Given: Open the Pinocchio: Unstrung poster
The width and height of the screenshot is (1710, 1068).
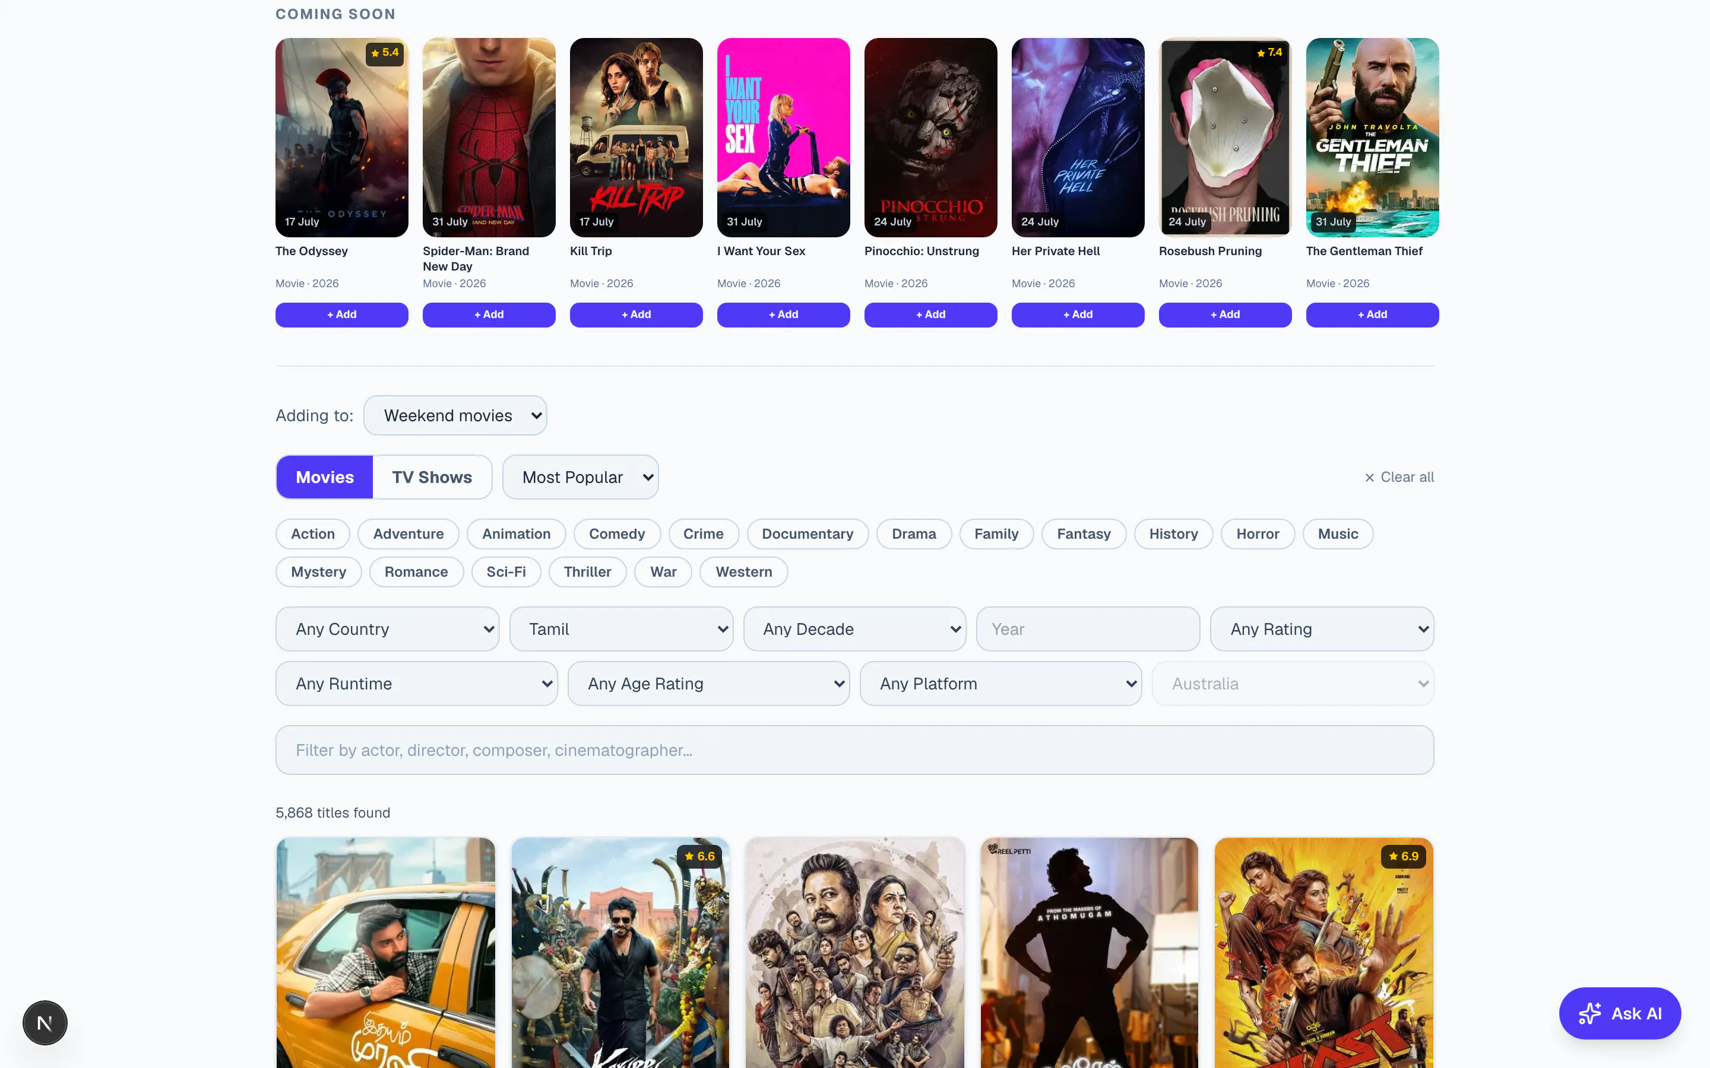Looking at the screenshot, I should 930,138.
